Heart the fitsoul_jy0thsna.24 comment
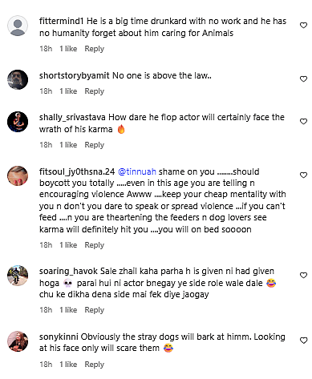Viewport: 312px width, 379px height. tap(303, 175)
